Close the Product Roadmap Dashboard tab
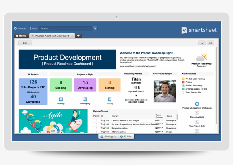The width and height of the screenshot is (233, 165). [x=72, y=35]
